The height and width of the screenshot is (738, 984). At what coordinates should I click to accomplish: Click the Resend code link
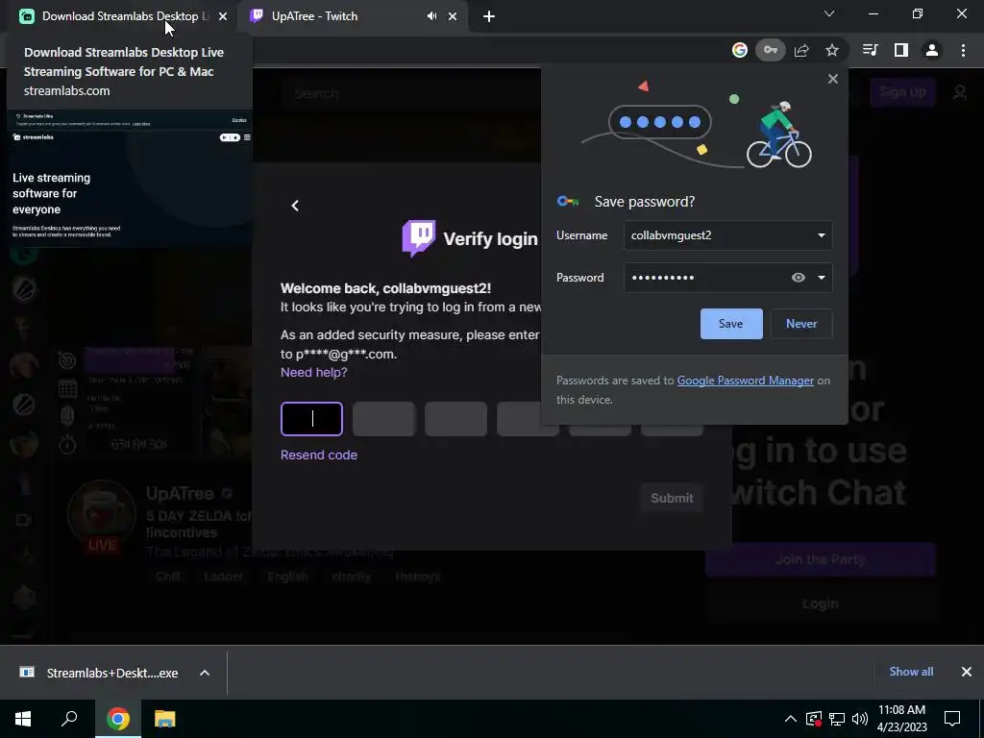[319, 455]
